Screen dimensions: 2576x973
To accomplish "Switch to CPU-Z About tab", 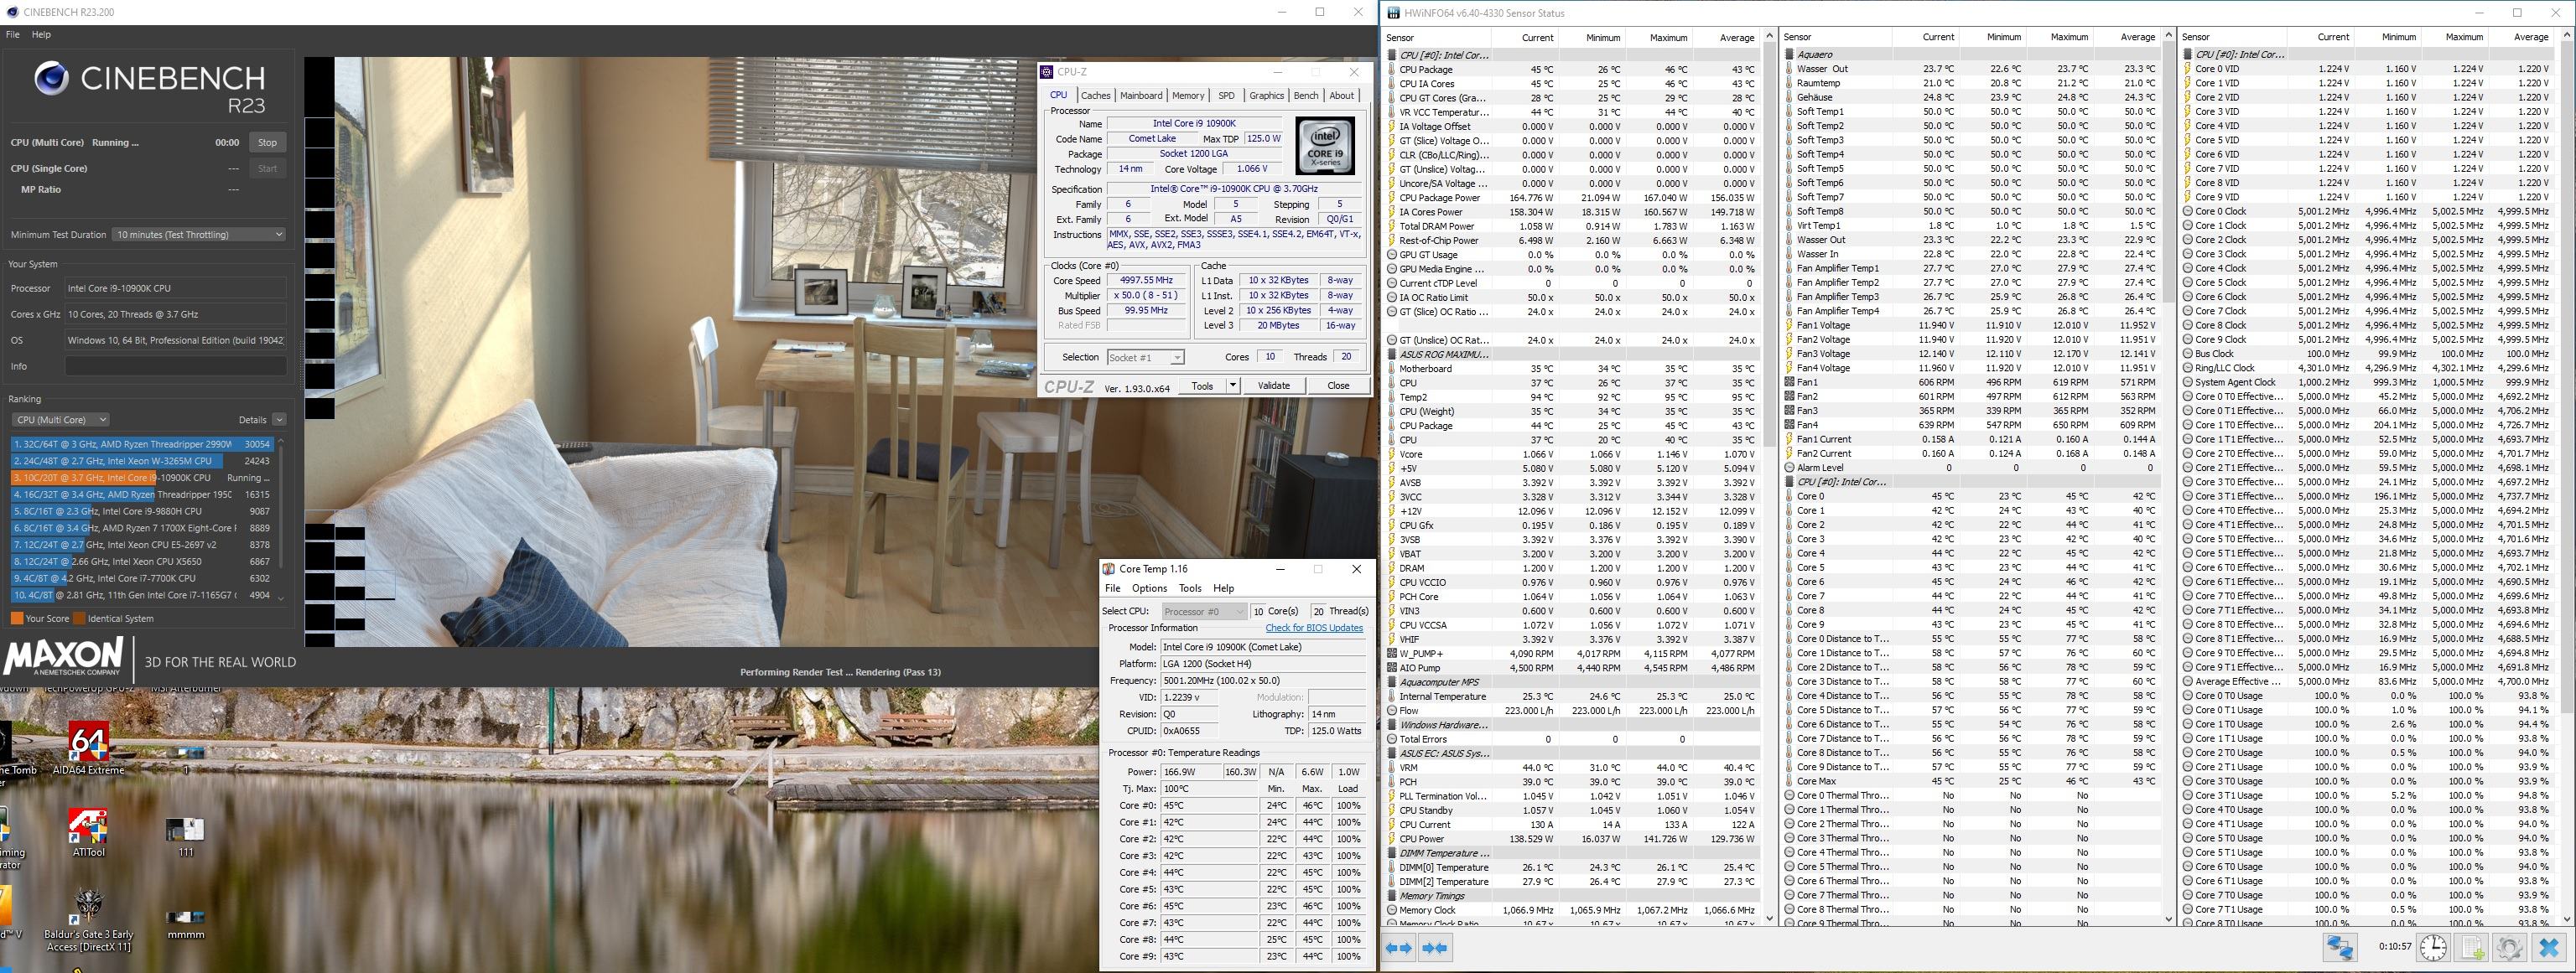I will 1341,96.
